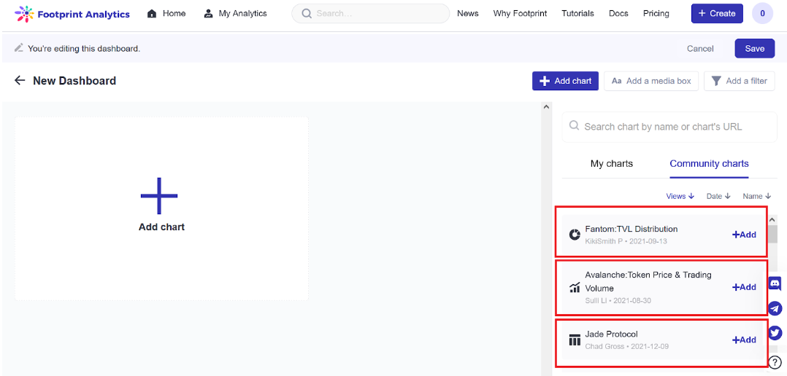Image resolution: width=787 pixels, height=376 pixels.
Task: Click the pie chart icon for Fantom
Action: point(575,235)
